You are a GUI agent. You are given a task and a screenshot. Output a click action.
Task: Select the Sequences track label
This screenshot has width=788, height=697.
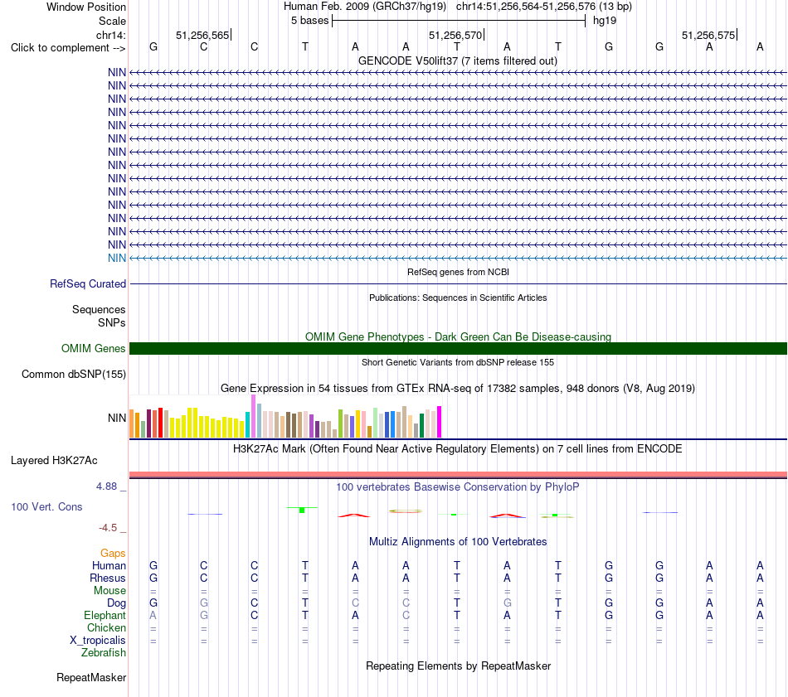click(x=99, y=309)
